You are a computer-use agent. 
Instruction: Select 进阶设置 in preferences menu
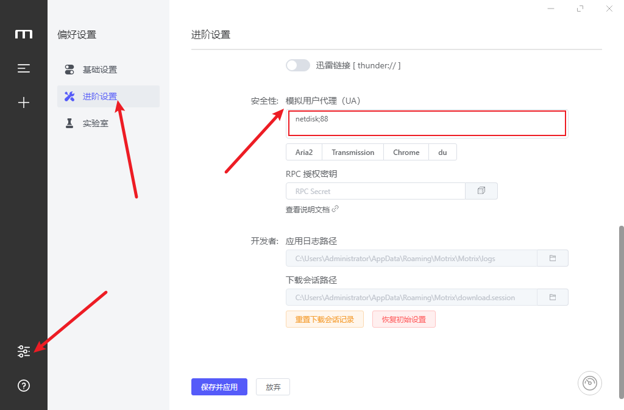pos(99,96)
